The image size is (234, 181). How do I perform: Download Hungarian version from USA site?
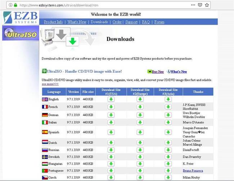[x=111, y=164]
